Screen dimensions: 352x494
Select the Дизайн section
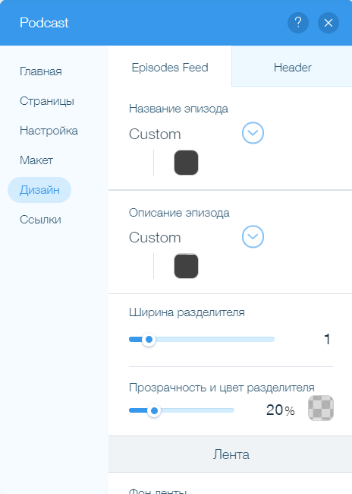click(39, 190)
